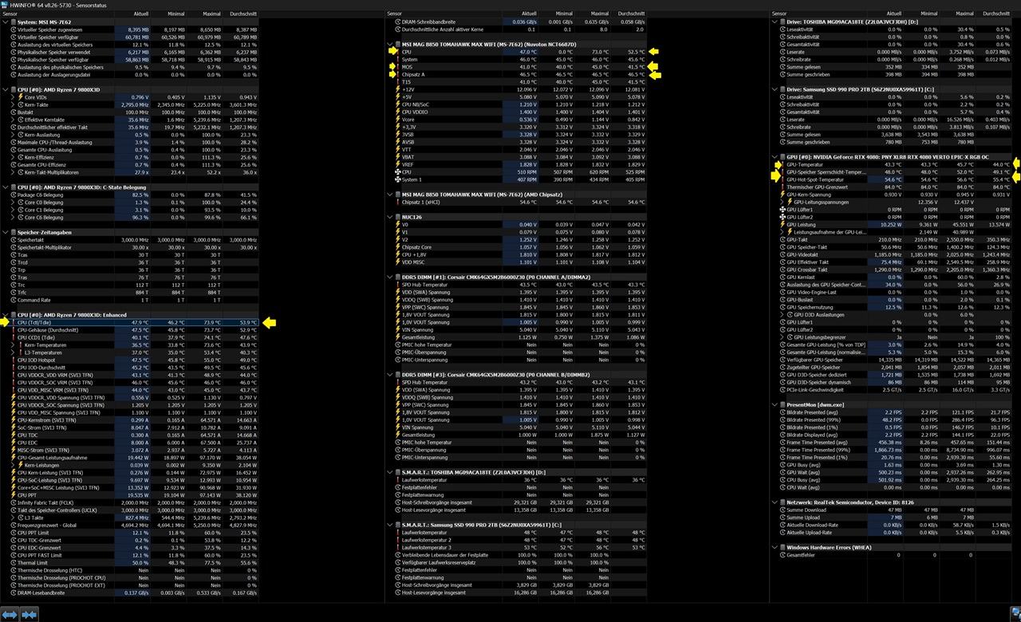This screenshot has width=1021, height=622.
Task: Collapse the S.M.A.R.T.: TOSHIBA group
Action: pos(389,473)
